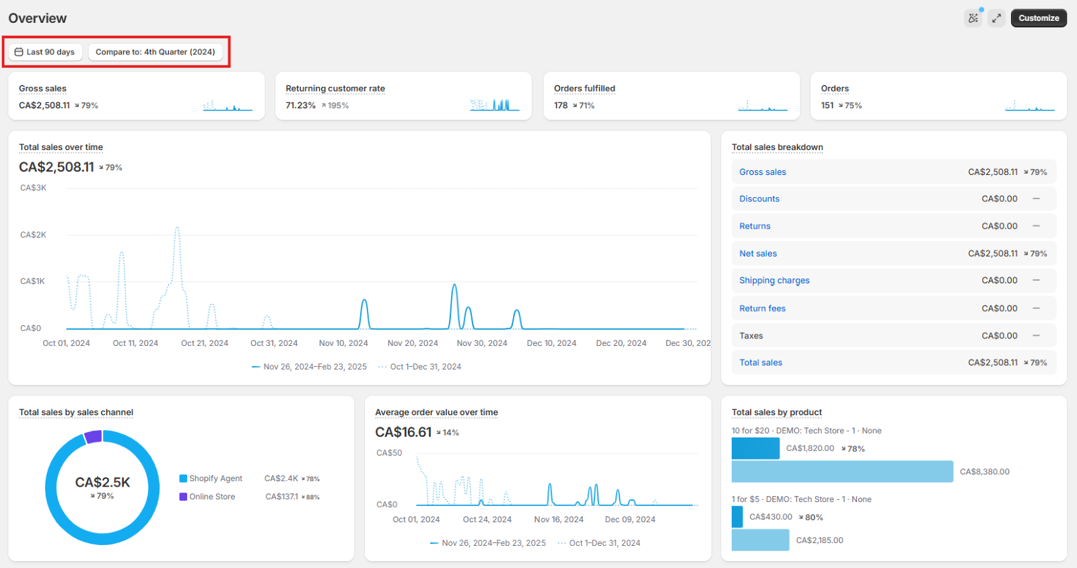This screenshot has width=1077, height=568.
Task: Click the purple Online Store legend square
Action: pyautogui.click(x=183, y=497)
